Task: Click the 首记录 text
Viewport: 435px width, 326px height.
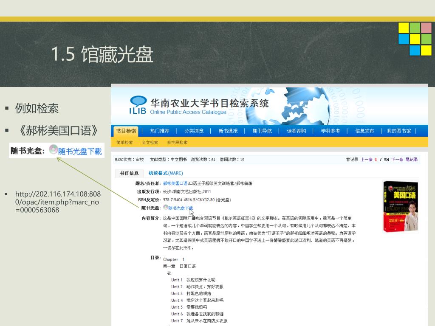Action: click(352, 160)
